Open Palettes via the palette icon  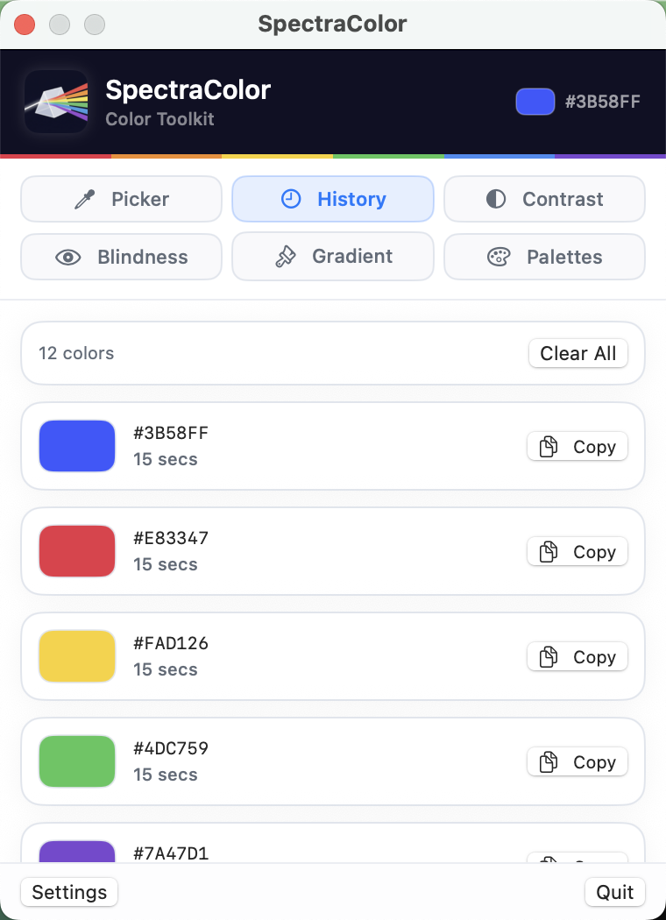[x=497, y=257]
